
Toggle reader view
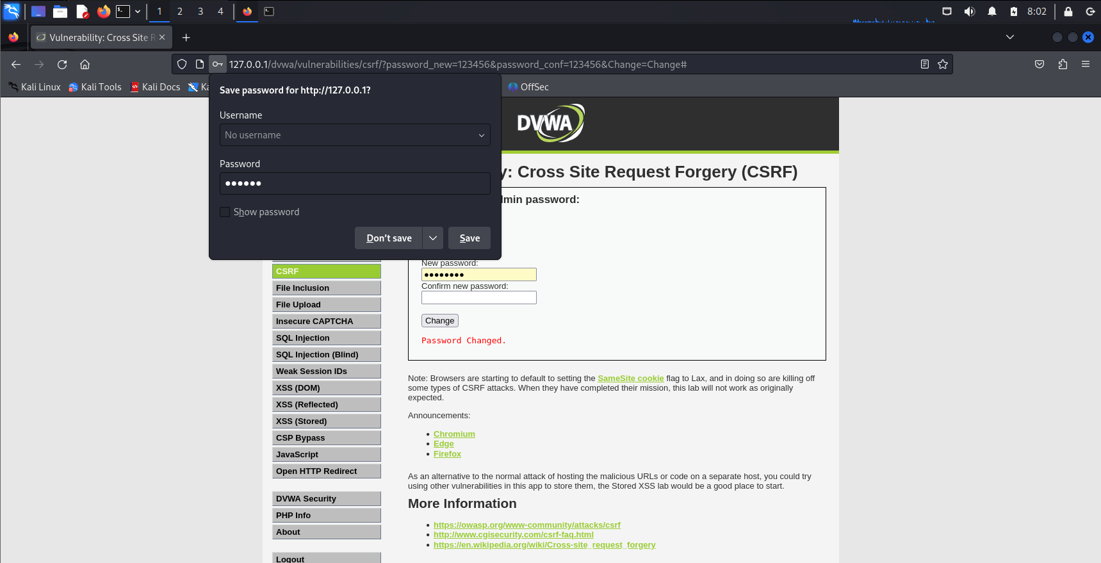pos(925,64)
